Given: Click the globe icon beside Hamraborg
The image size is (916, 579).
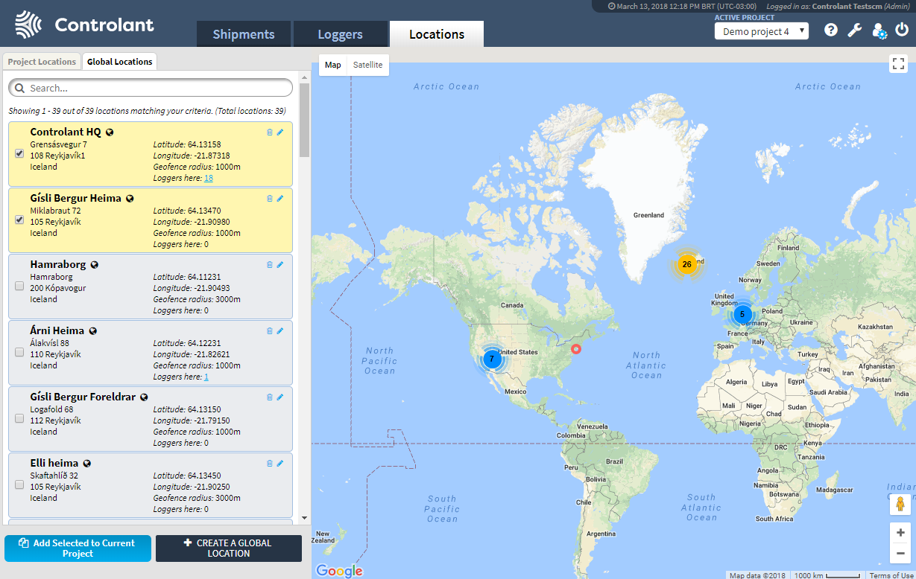Looking at the screenshot, I should pos(95,265).
